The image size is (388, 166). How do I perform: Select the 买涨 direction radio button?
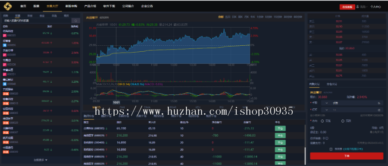(x=322, y=121)
